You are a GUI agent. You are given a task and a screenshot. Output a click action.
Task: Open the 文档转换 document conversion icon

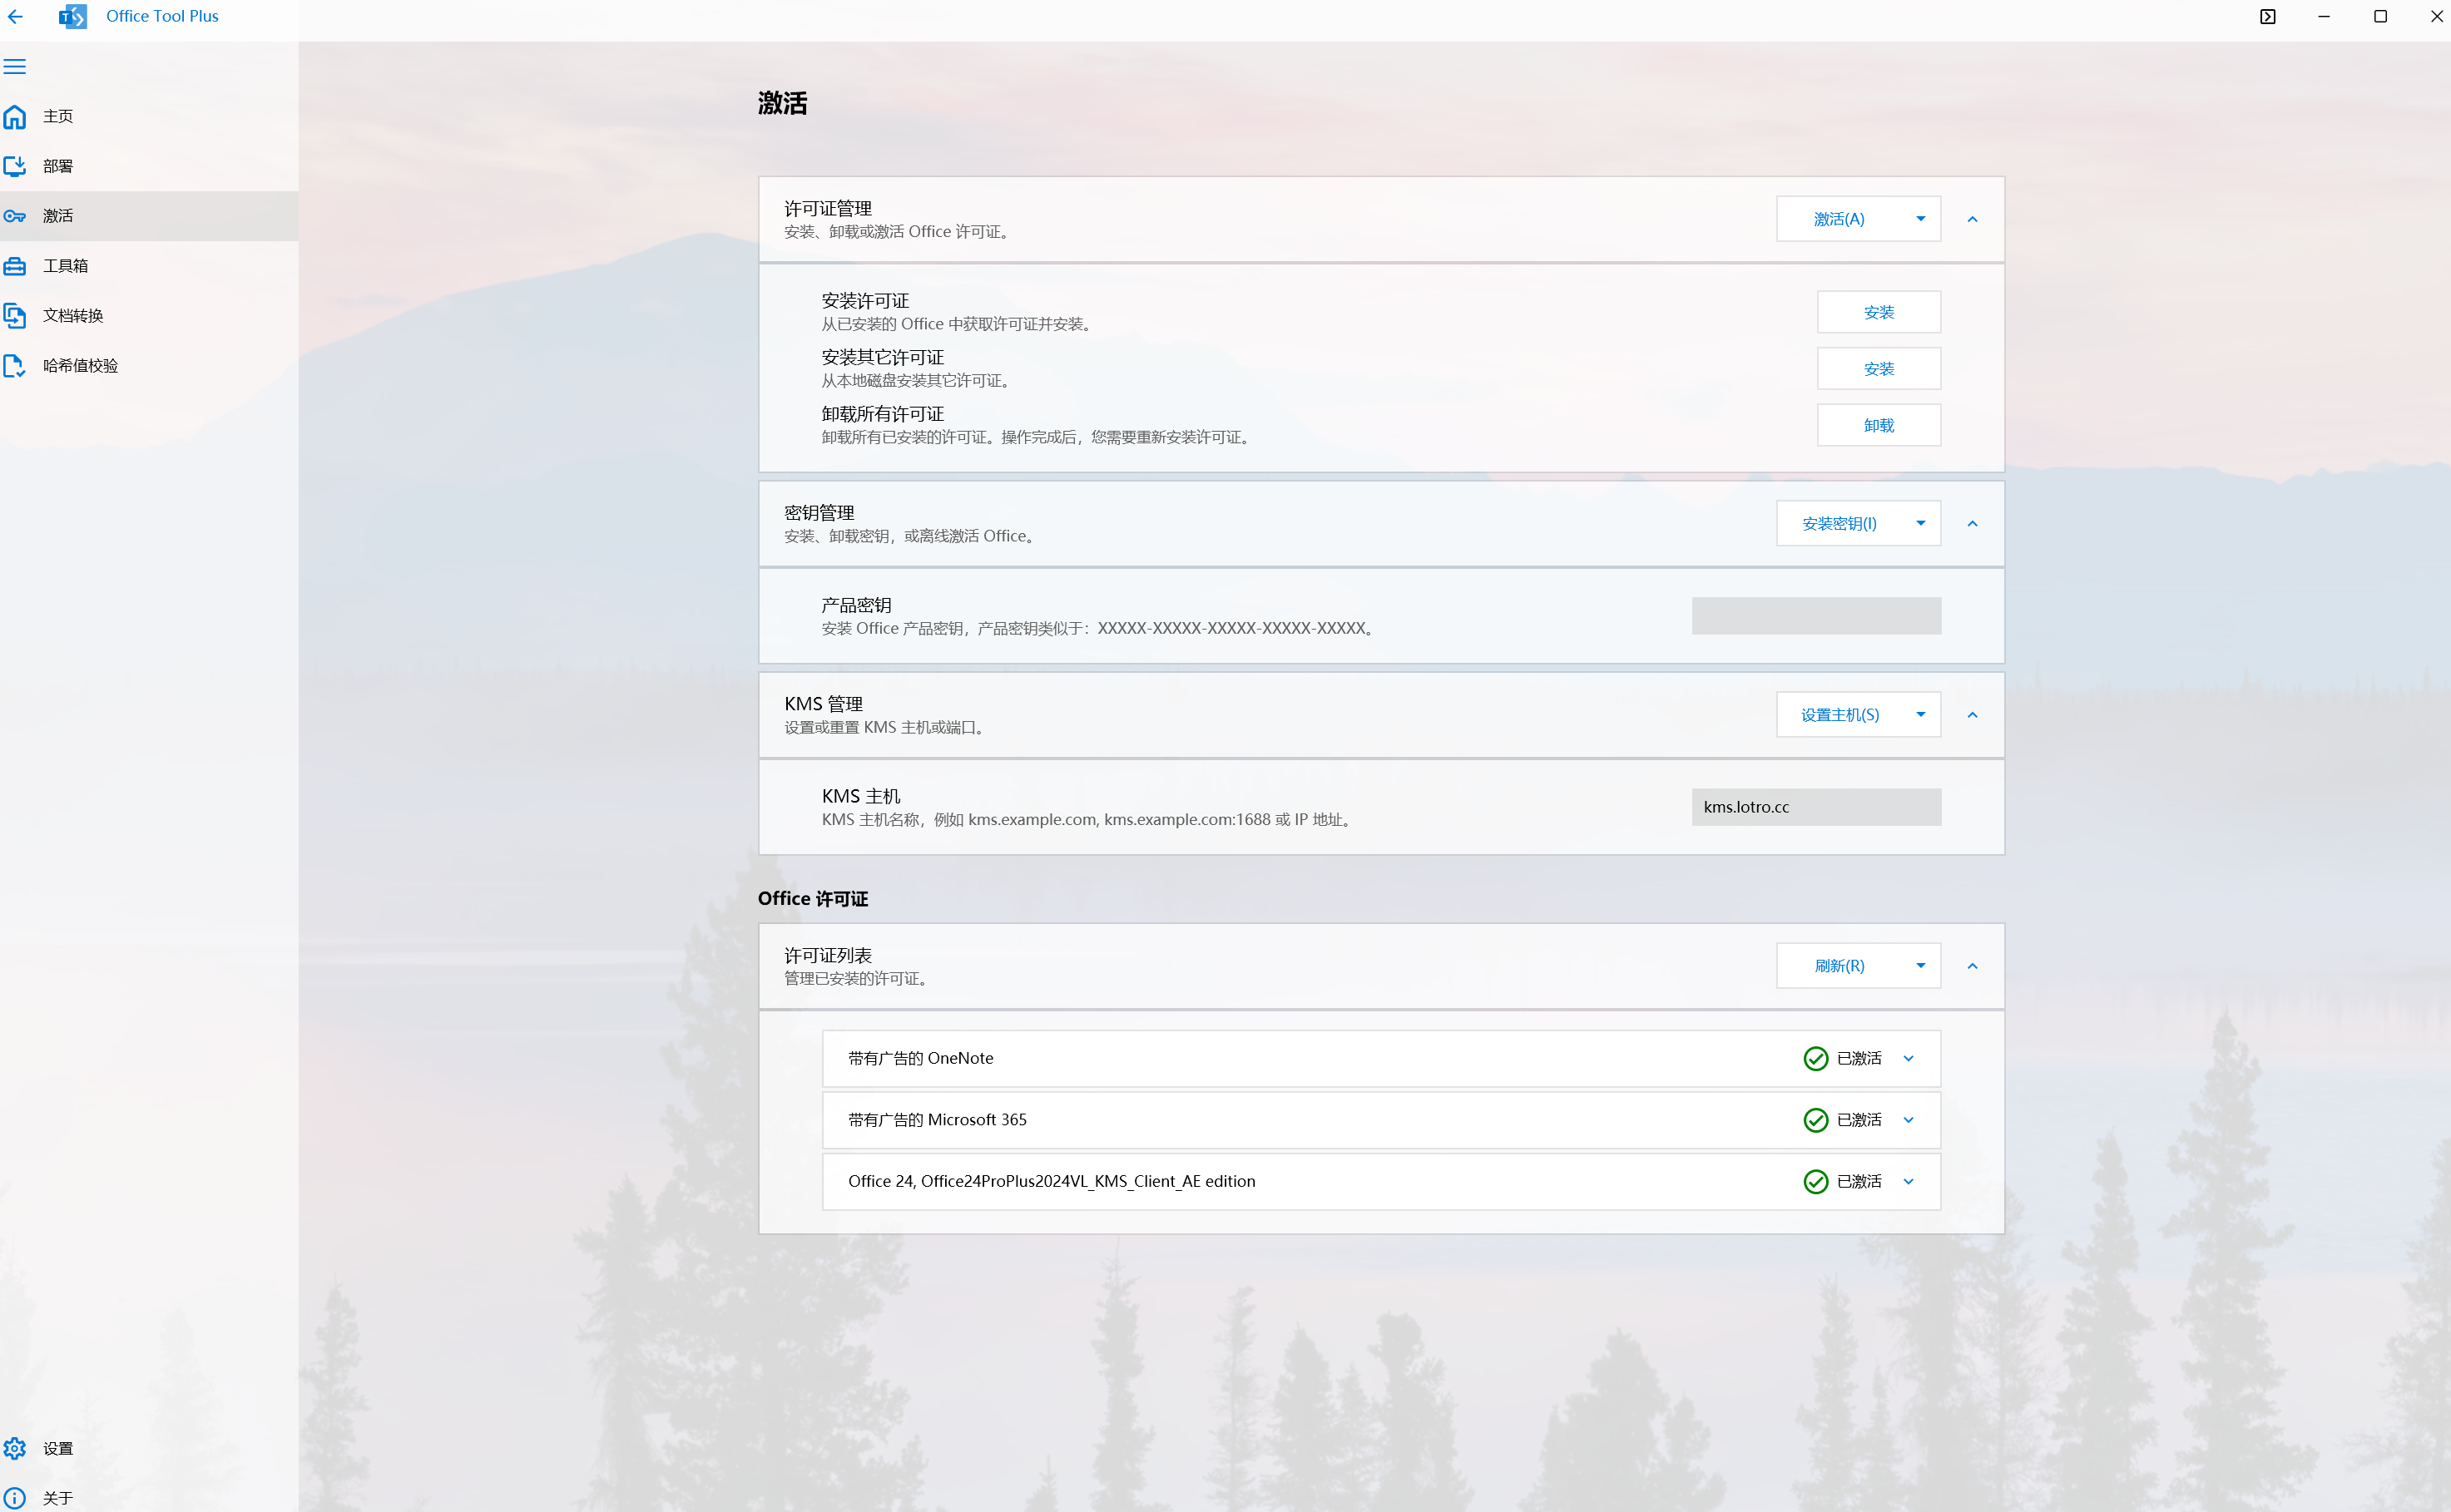pyautogui.click(x=15, y=316)
